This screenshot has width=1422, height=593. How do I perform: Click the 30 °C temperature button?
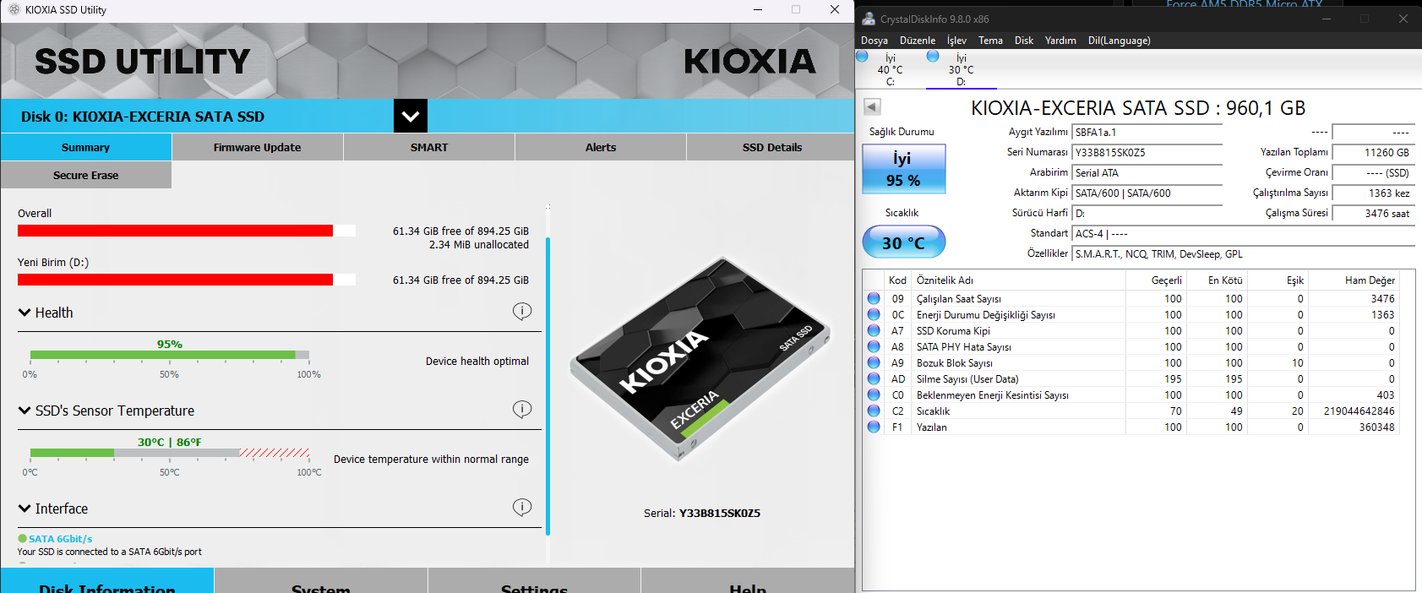point(903,242)
